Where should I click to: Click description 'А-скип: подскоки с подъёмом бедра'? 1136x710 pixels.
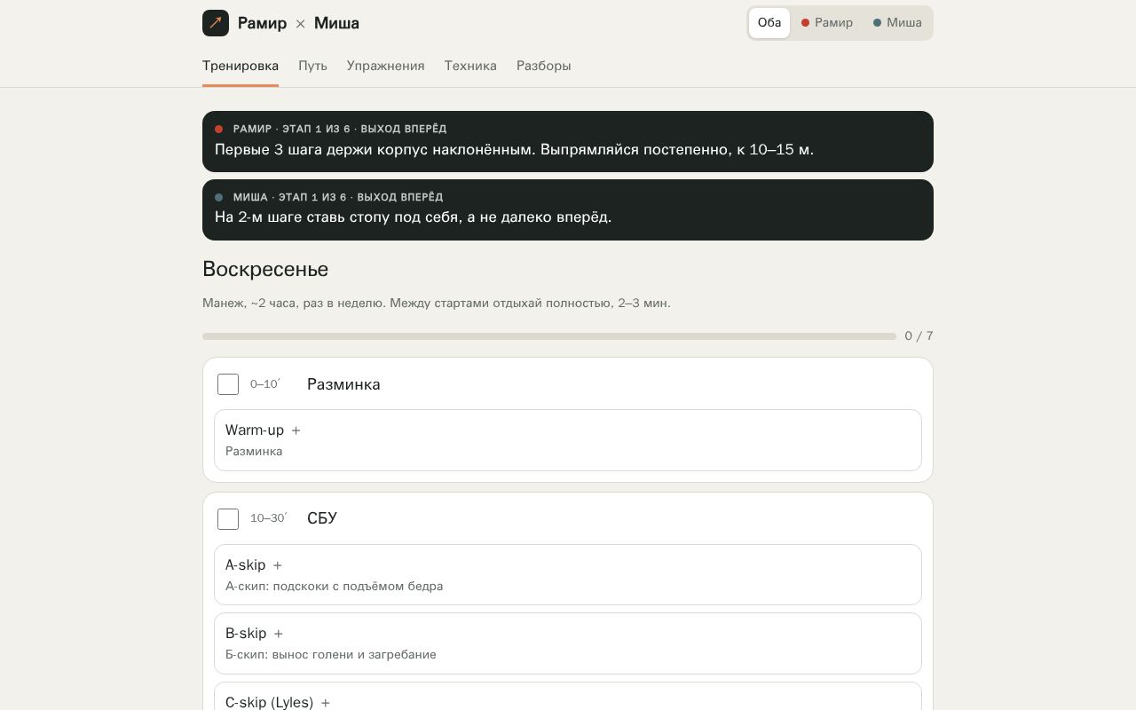point(334,587)
